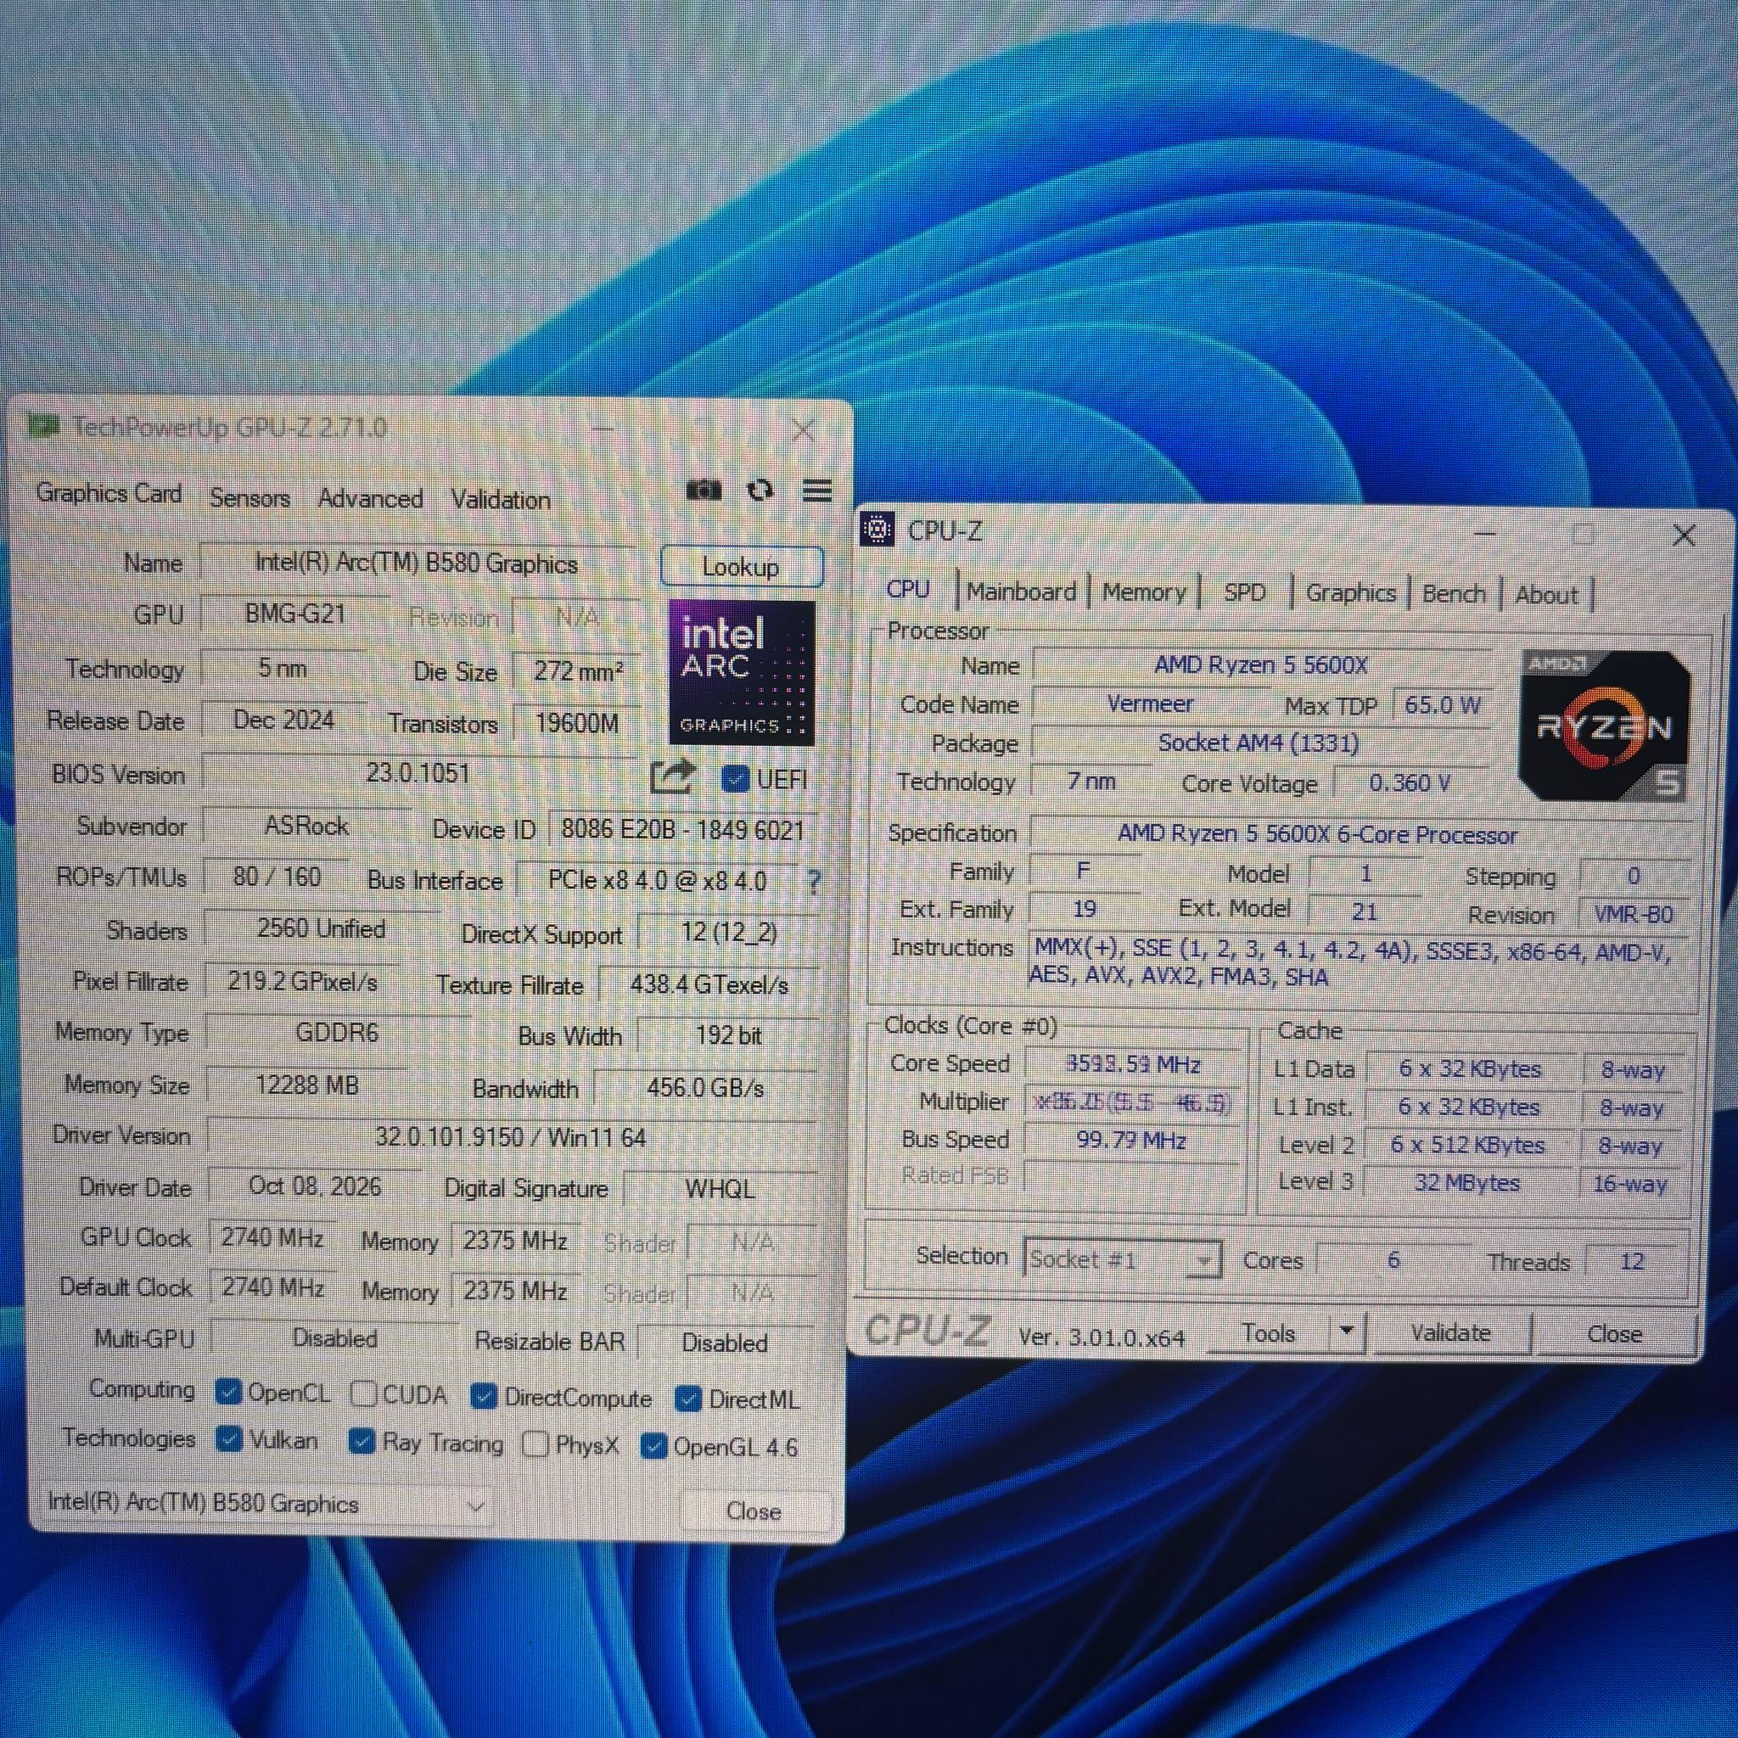Select the CPU tab in CPU-Z
Screen dimensions: 1738x1738
point(908,589)
